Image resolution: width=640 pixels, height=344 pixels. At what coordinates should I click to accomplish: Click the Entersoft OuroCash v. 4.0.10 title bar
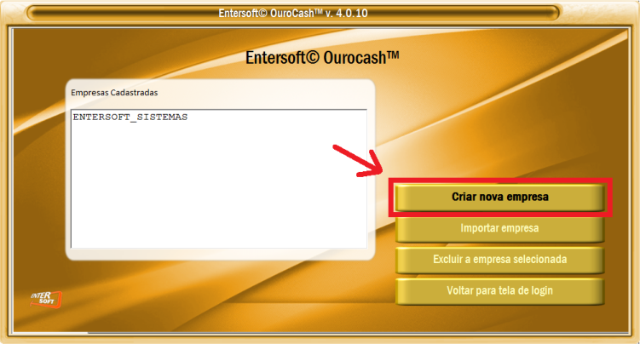(x=292, y=13)
